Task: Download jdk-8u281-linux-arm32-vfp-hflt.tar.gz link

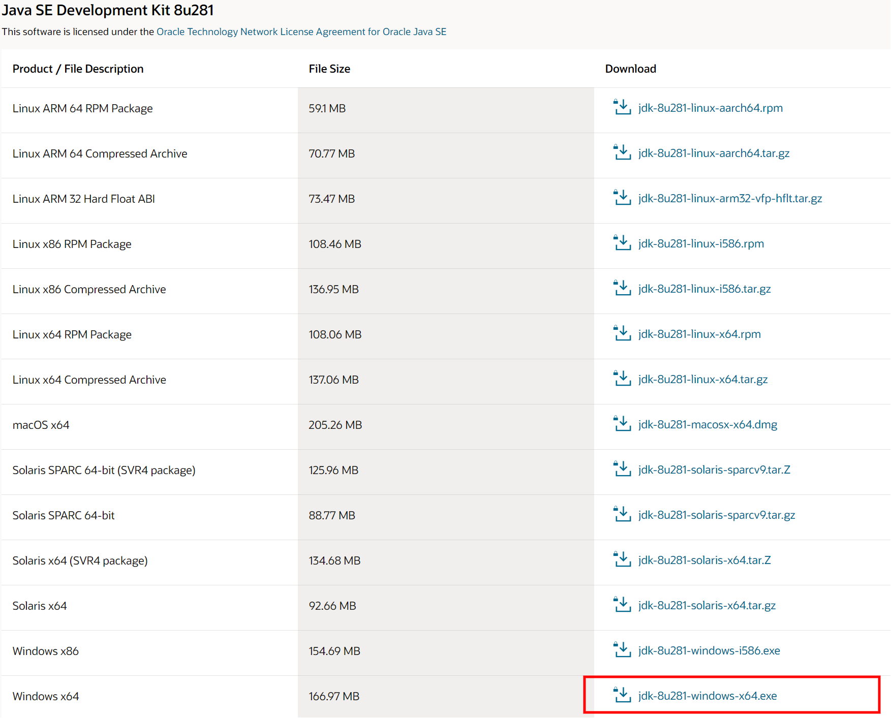Action: pyautogui.click(x=730, y=198)
